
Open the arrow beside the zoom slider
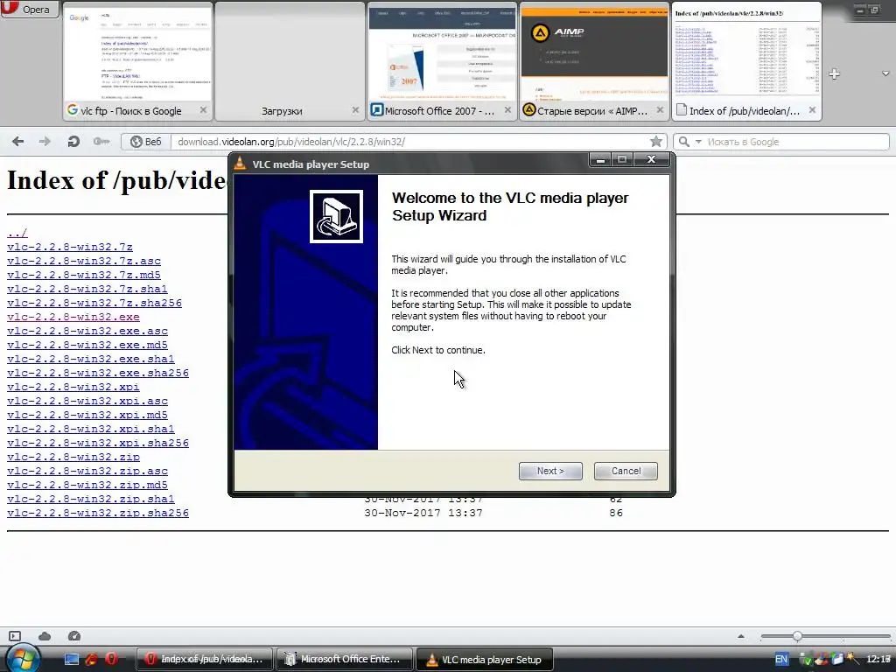[x=741, y=636]
